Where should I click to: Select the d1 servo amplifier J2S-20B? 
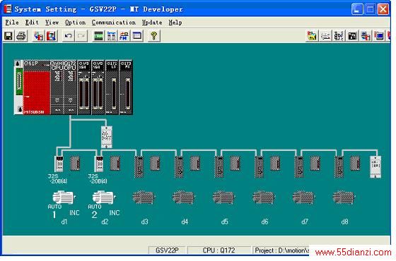click(x=59, y=164)
